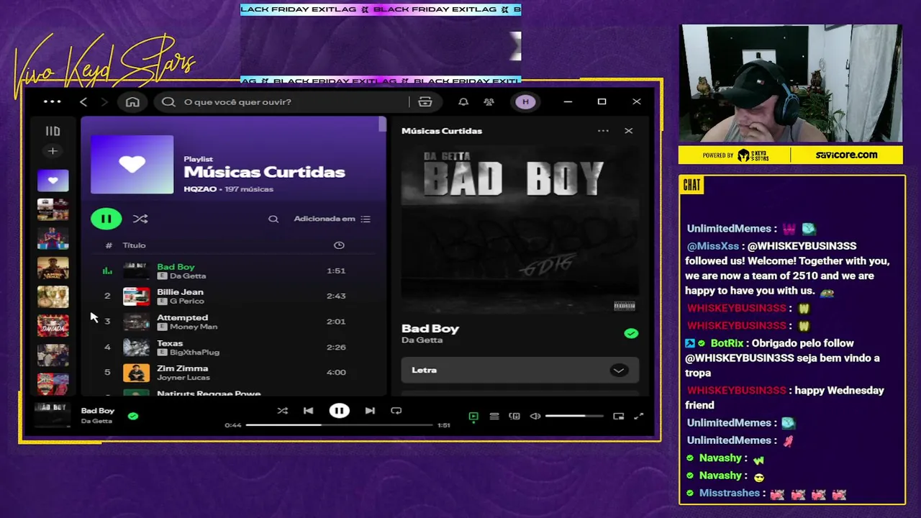The image size is (921, 518).
Task: Open the profile avatar 'H' menu
Action: click(x=525, y=102)
